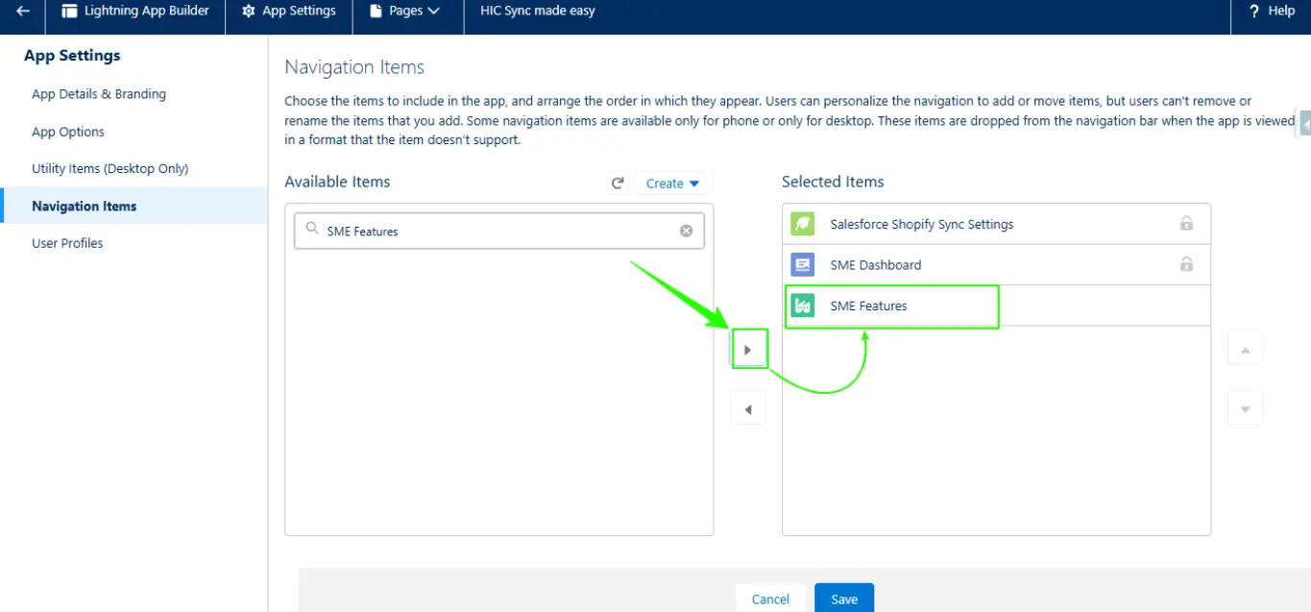
Task: Click lock icon on SME Dashboard row
Action: coord(1186,263)
